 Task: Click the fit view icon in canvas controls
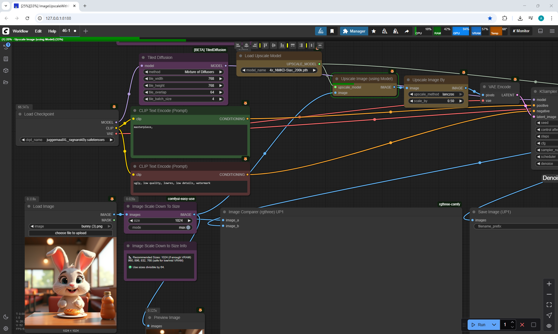(549, 305)
